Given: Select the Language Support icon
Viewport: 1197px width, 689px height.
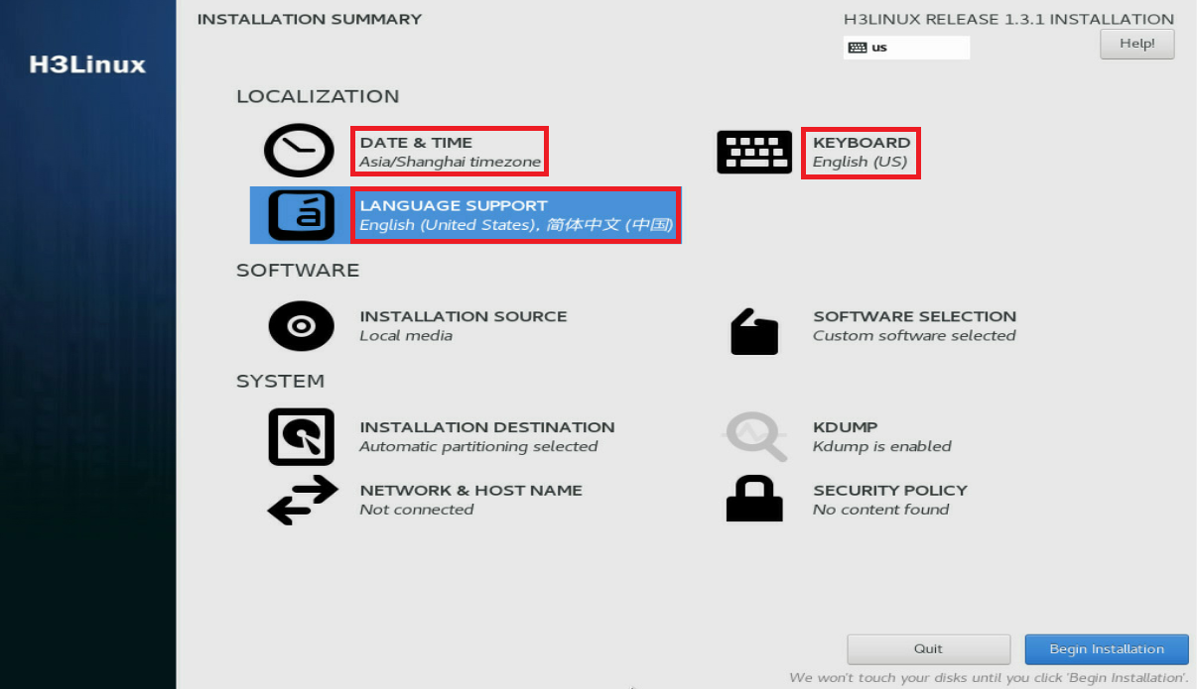Looking at the screenshot, I should click(x=301, y=214).
